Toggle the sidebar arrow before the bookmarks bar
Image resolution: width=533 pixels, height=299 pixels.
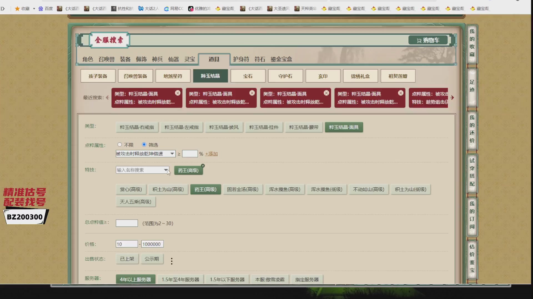click(x=3, y=9)
